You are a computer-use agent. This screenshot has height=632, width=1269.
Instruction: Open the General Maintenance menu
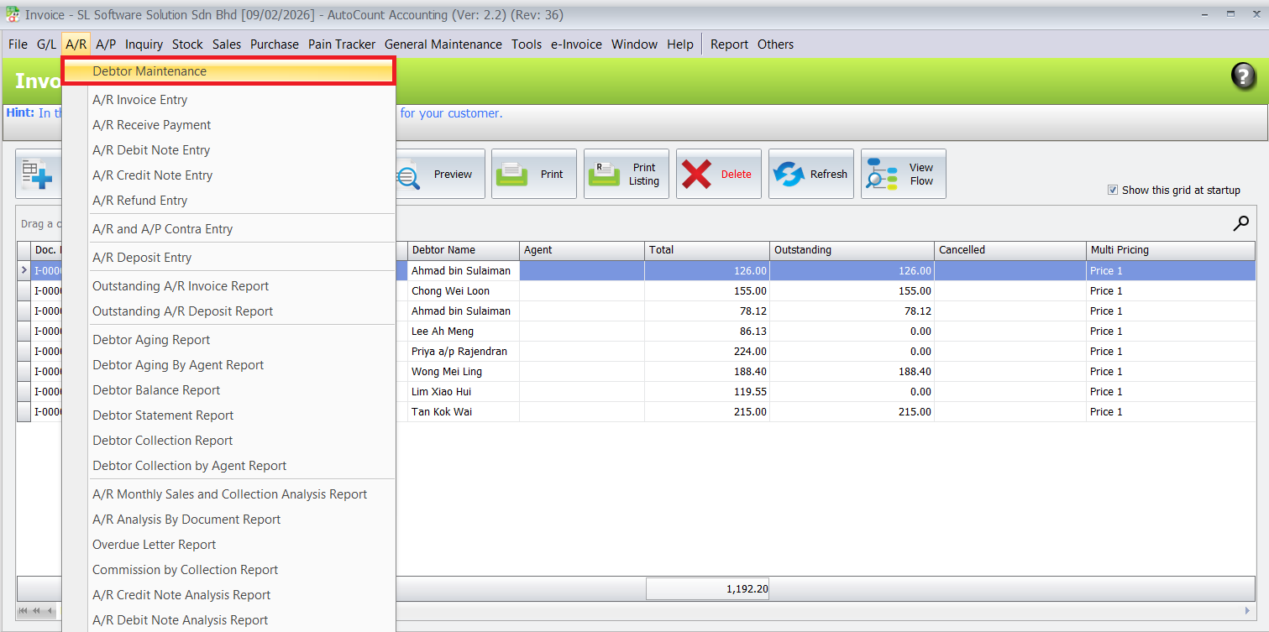click(443, 44)
